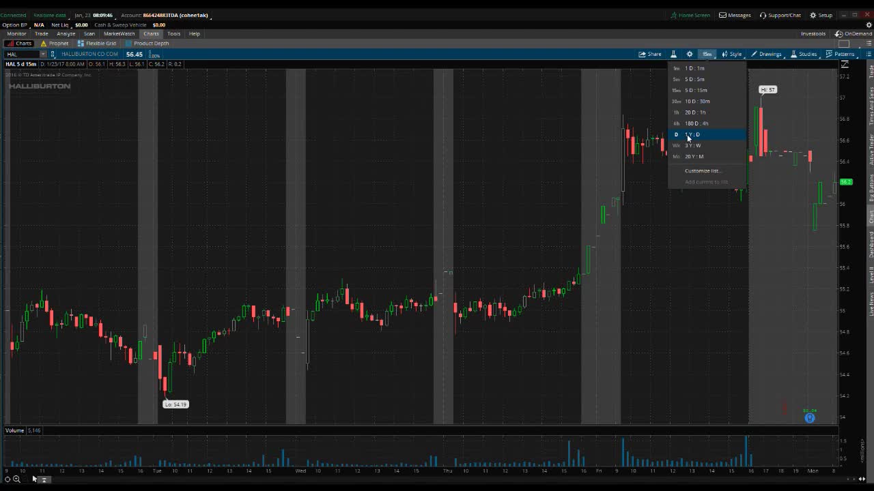
Task: Choose the 3 Y : W weekly timeframe
Action: click(x=707, y=145)
